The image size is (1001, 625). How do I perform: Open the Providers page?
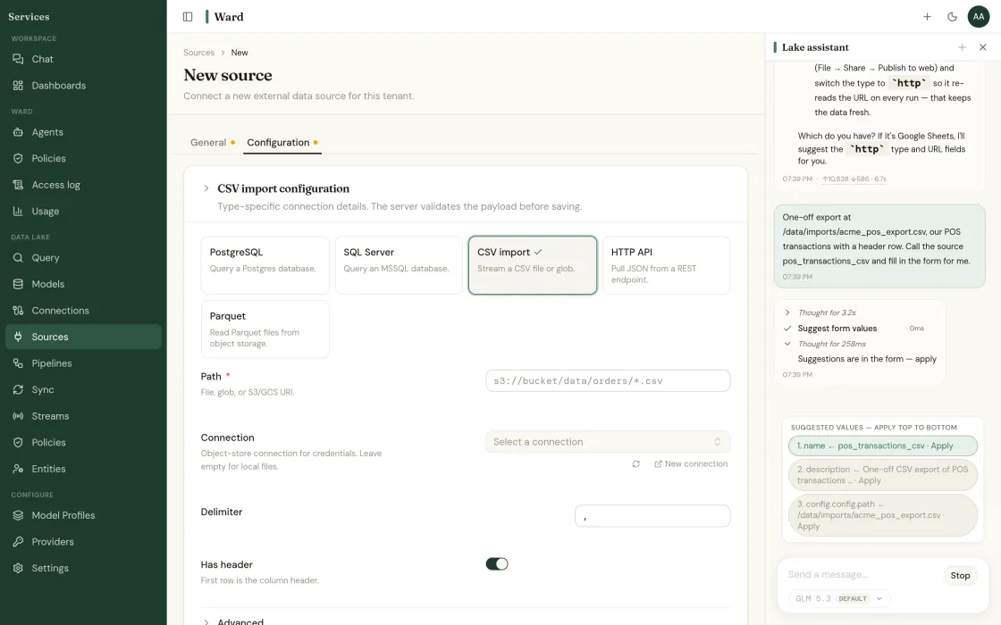(x=83, y=541)
